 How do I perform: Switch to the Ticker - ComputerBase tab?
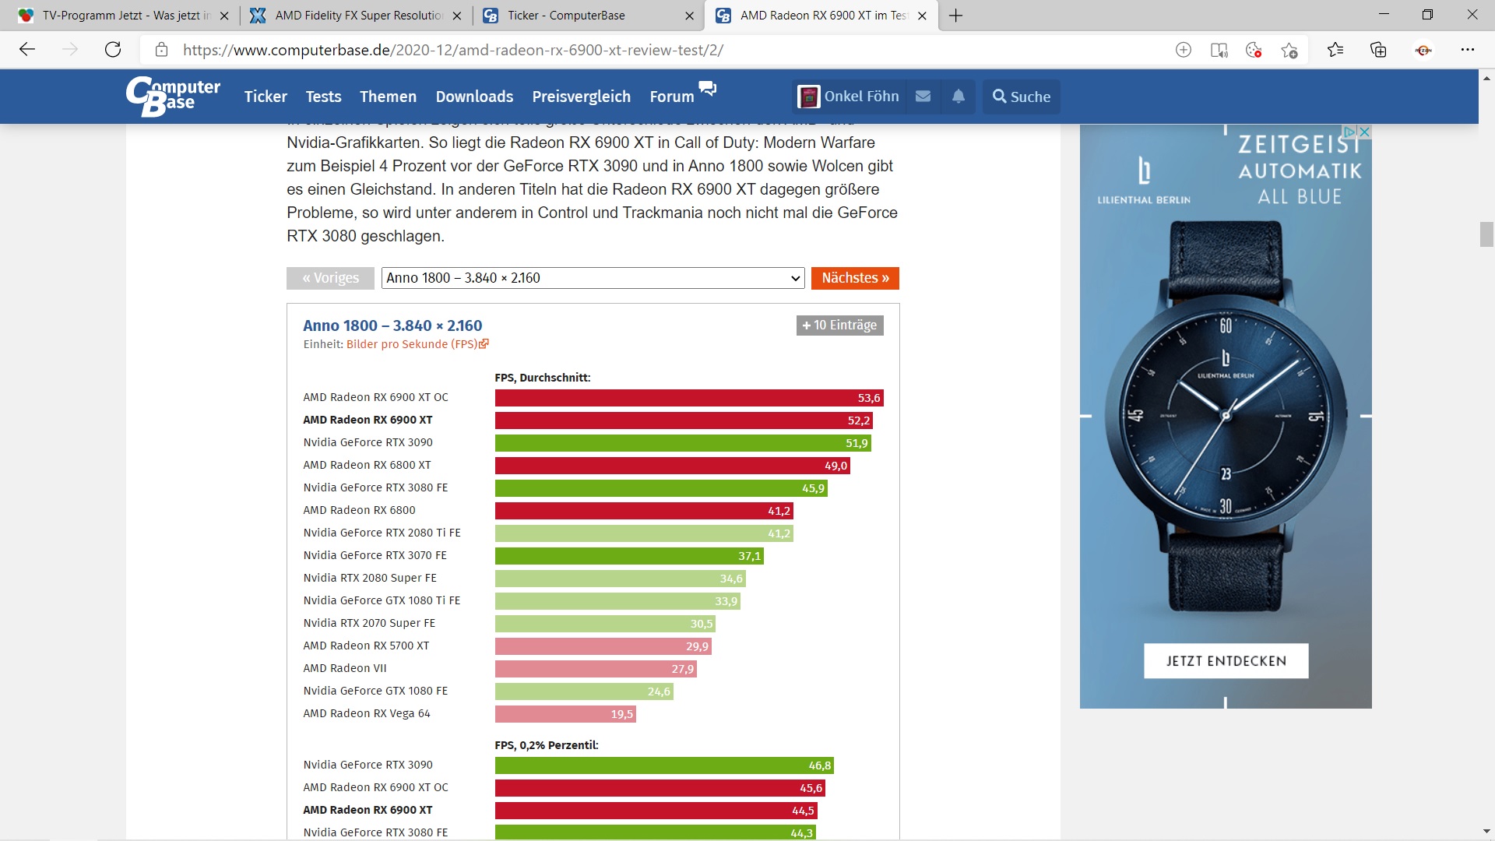click(566, 16)
